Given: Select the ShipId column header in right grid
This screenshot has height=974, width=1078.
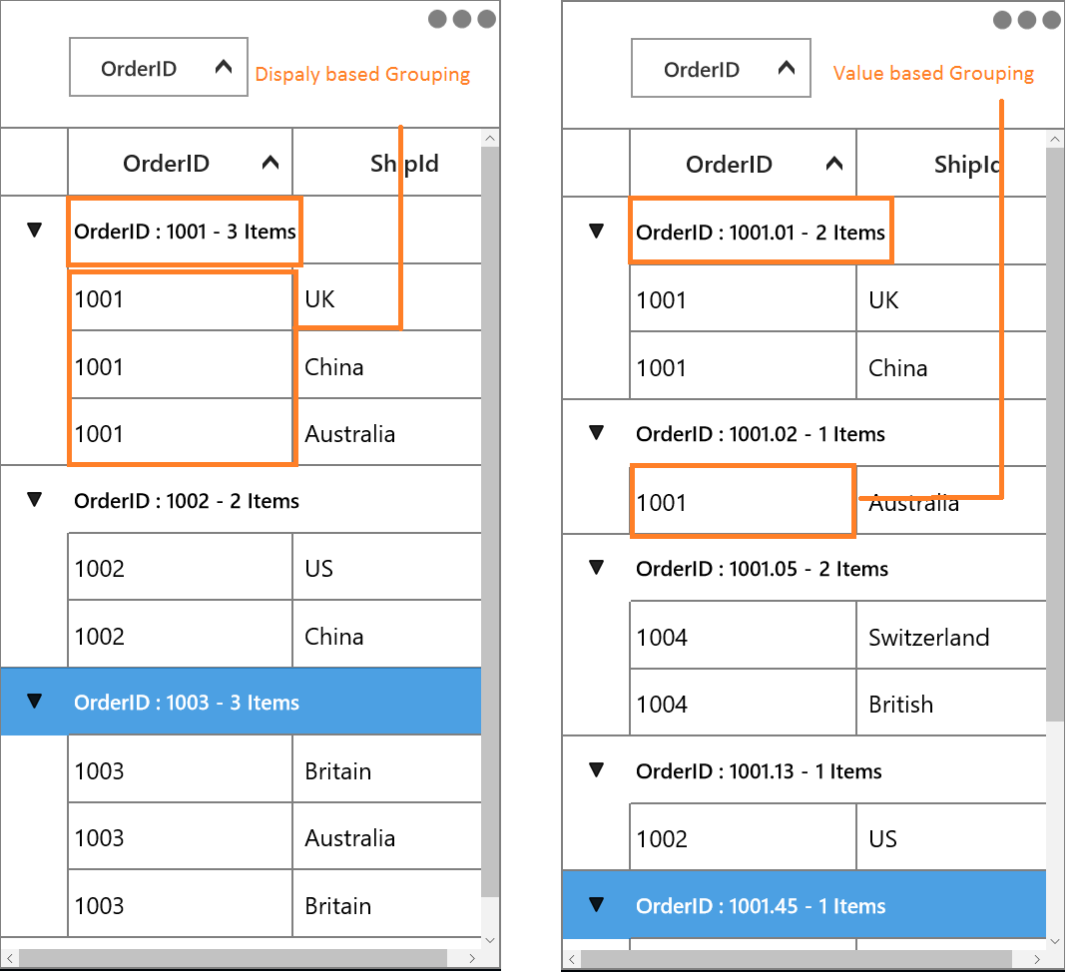Looking at the screenshot, I should coord(951,164).
